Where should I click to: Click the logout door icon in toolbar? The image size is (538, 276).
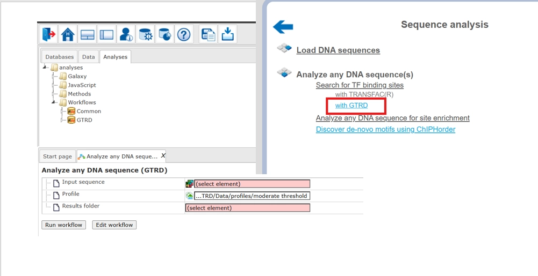point(48,34)
